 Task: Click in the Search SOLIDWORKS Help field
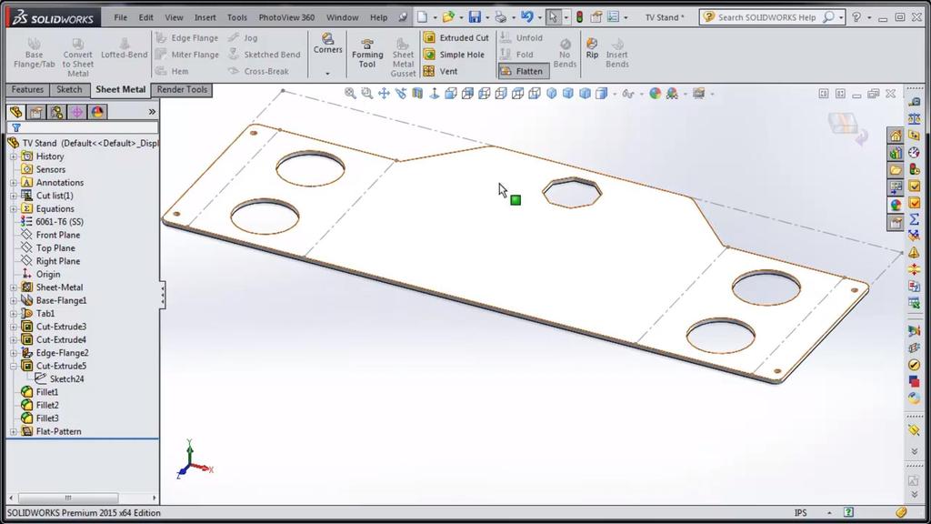click(x=766, y=17)
